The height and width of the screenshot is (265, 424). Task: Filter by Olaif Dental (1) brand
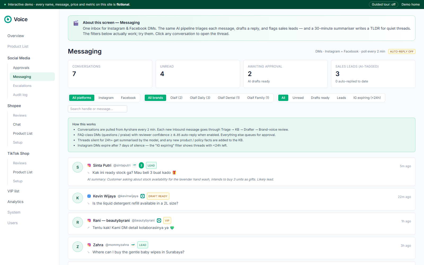tap(229, 98)
